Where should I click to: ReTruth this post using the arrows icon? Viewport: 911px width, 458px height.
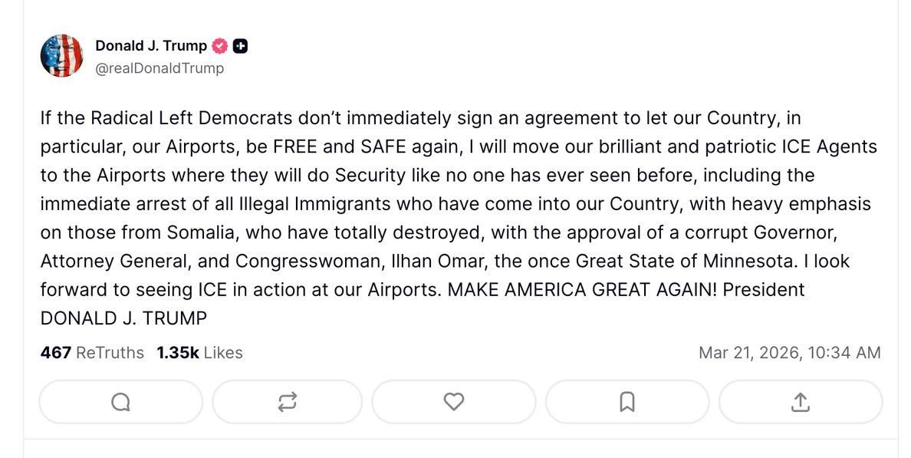click(x=287, y=401)
